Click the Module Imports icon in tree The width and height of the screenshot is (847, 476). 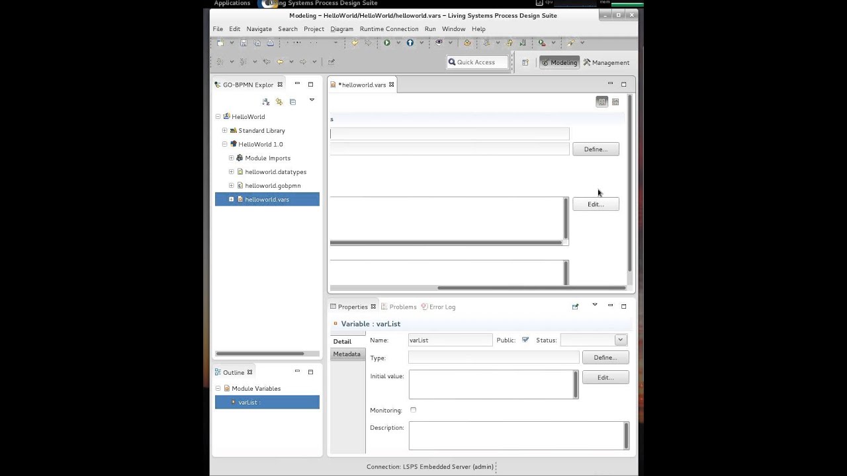pyautogui.click(x=240, y=158)
